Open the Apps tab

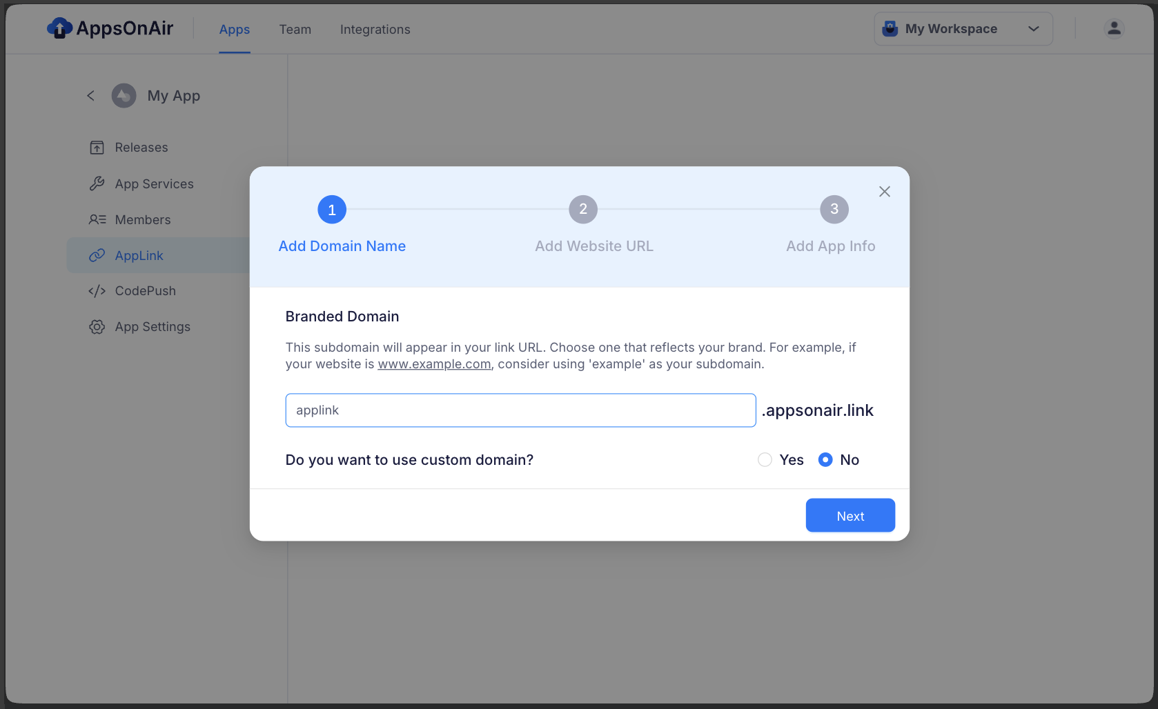(235, 30)
